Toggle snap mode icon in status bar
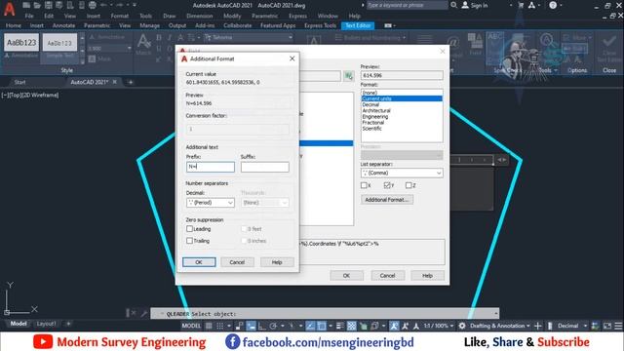 pyautogui.click(x=219, y=326)
